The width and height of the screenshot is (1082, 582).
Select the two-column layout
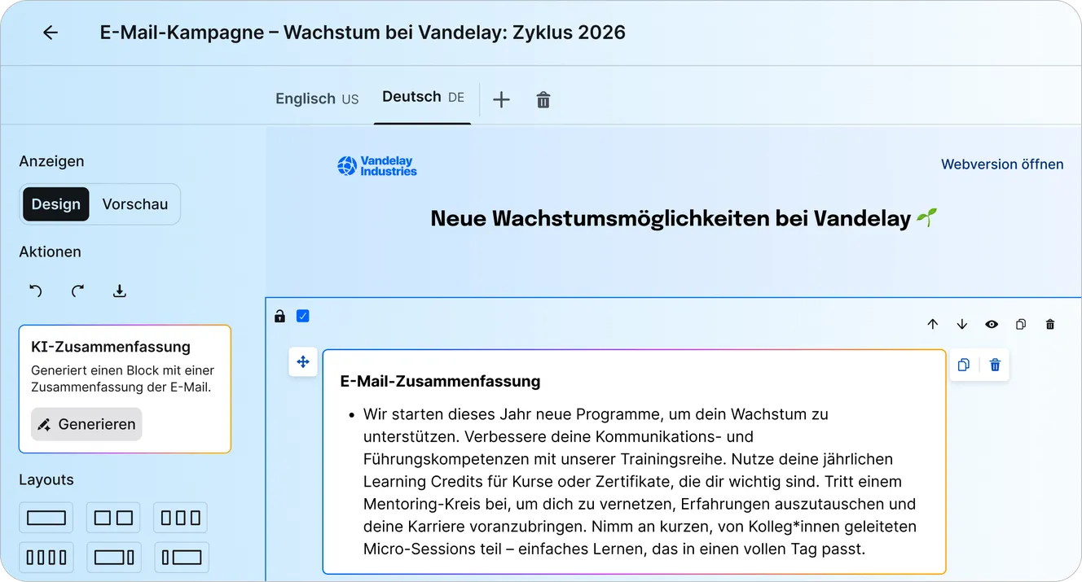click(113, 518)
